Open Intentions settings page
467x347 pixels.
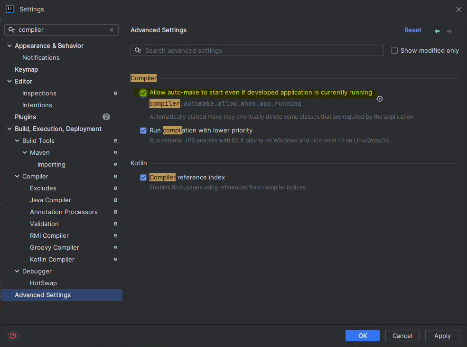[37, 105]
